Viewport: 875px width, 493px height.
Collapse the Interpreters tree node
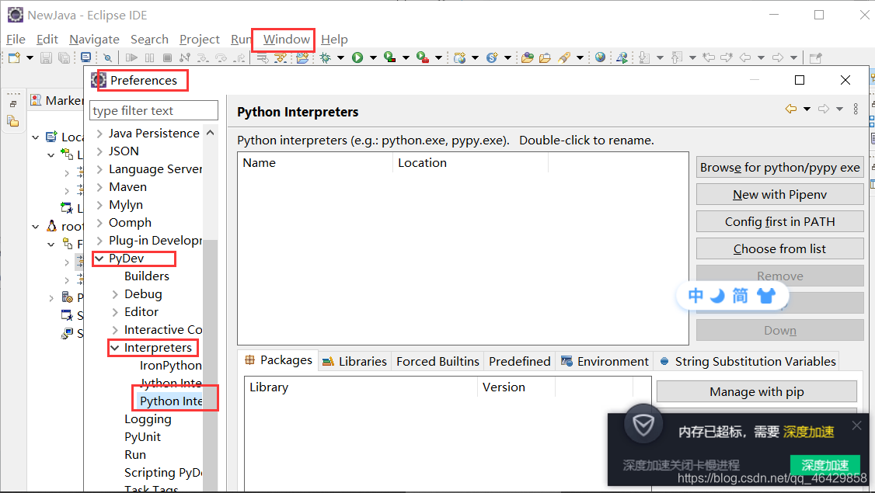click(x=115, y=348)
